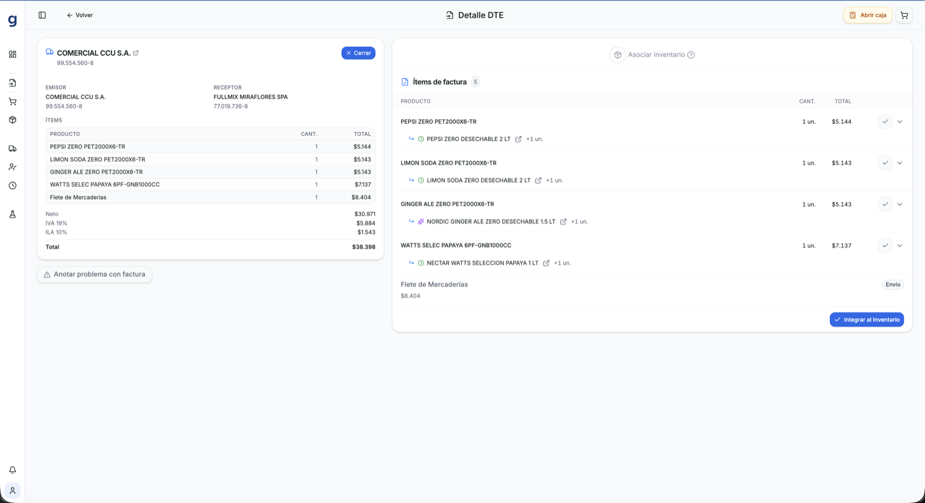Open the user profile icon
Screen dimensions: 925x503
(x=12, y=491)
